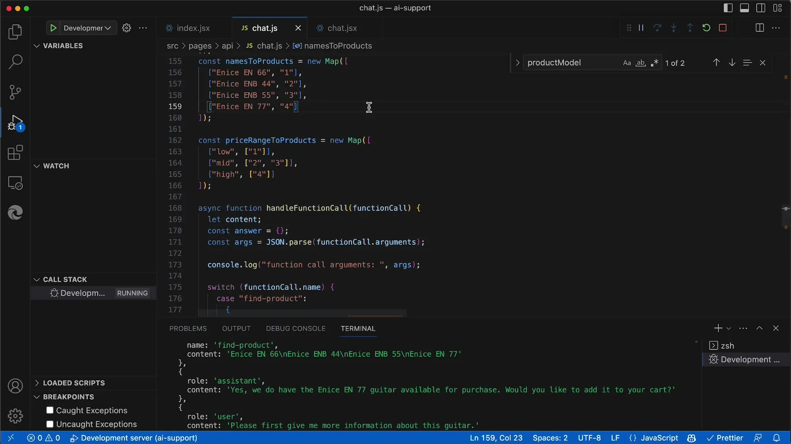Close the find widget
Screen dimensions: 791x444
[x=763, y=63]
